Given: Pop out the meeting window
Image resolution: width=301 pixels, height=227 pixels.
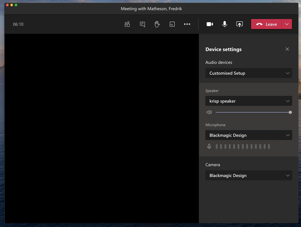Looking at the screenshot, I should pos(172,24).
